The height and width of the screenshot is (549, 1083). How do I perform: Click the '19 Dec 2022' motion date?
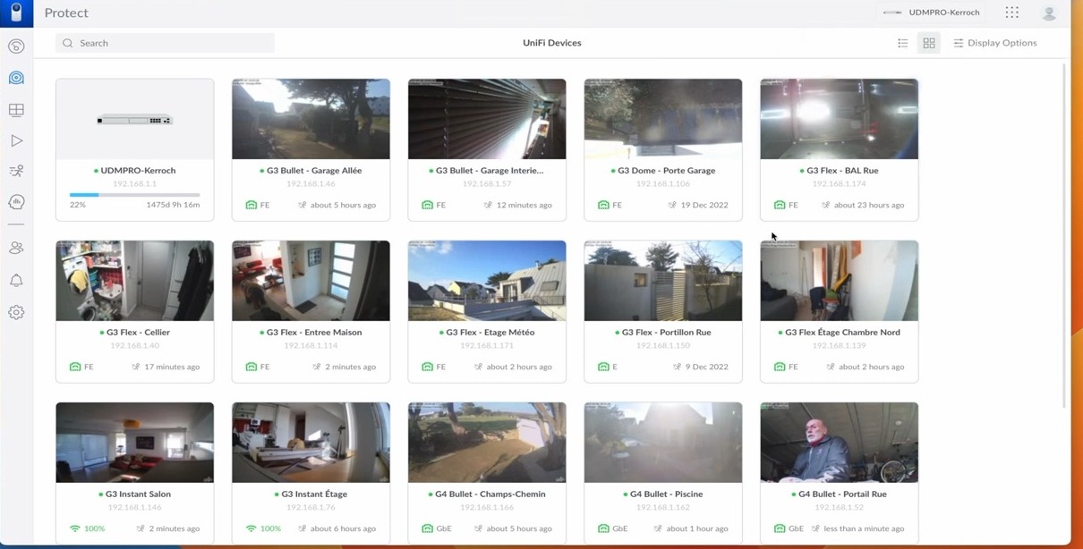pyautogui.click(x=704, y=205)
